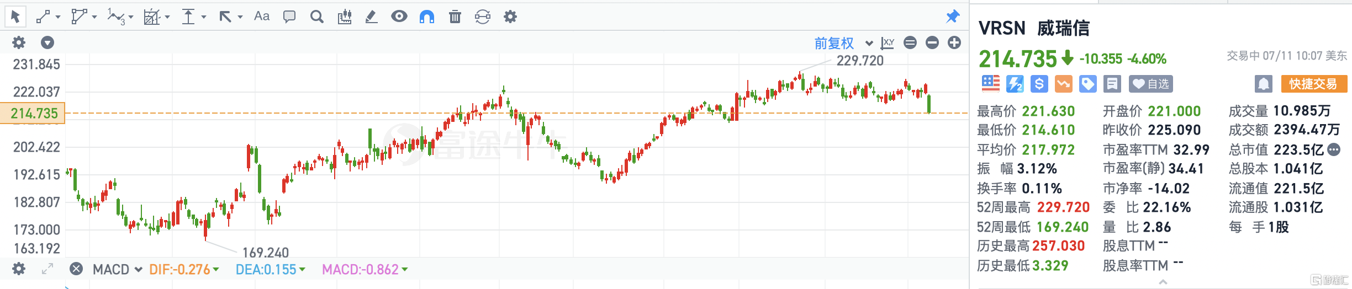Click the 229.720 high marker label on chart
Image resolution: width=1352 pixels, height=289 pixels.
(860, 61)
